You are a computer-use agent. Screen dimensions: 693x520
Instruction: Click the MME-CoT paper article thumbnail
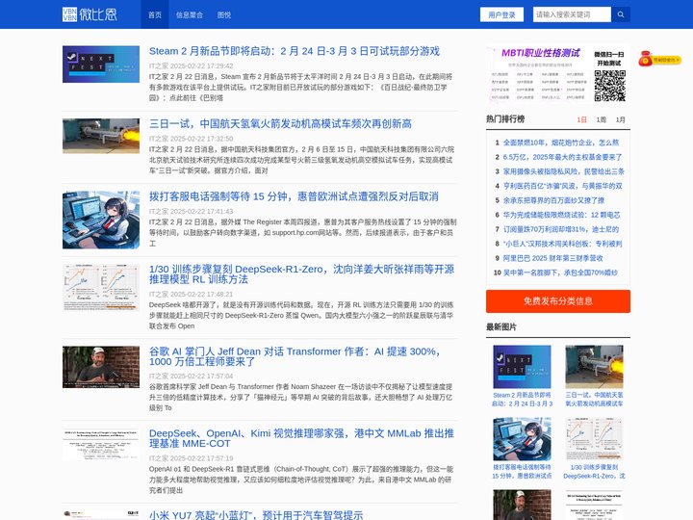(x=101, y=444)
